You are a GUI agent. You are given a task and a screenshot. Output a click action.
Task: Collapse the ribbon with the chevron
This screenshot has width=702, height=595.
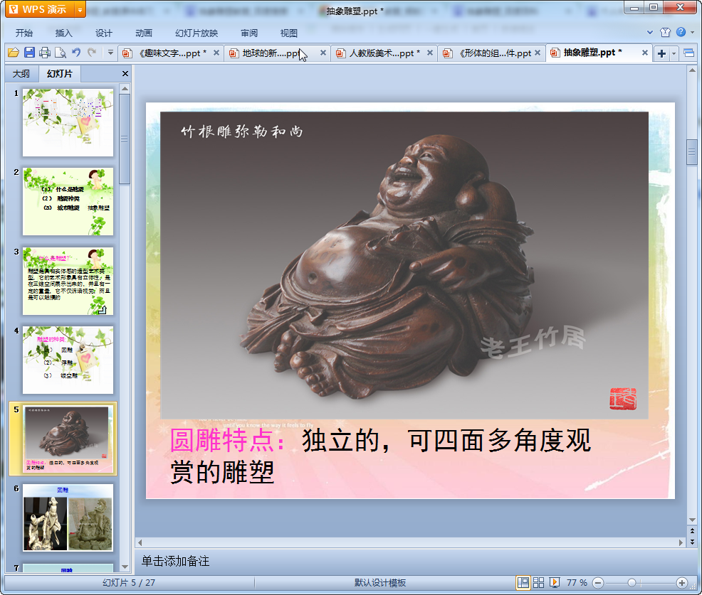pyautogui.click(x=650, y=32)
